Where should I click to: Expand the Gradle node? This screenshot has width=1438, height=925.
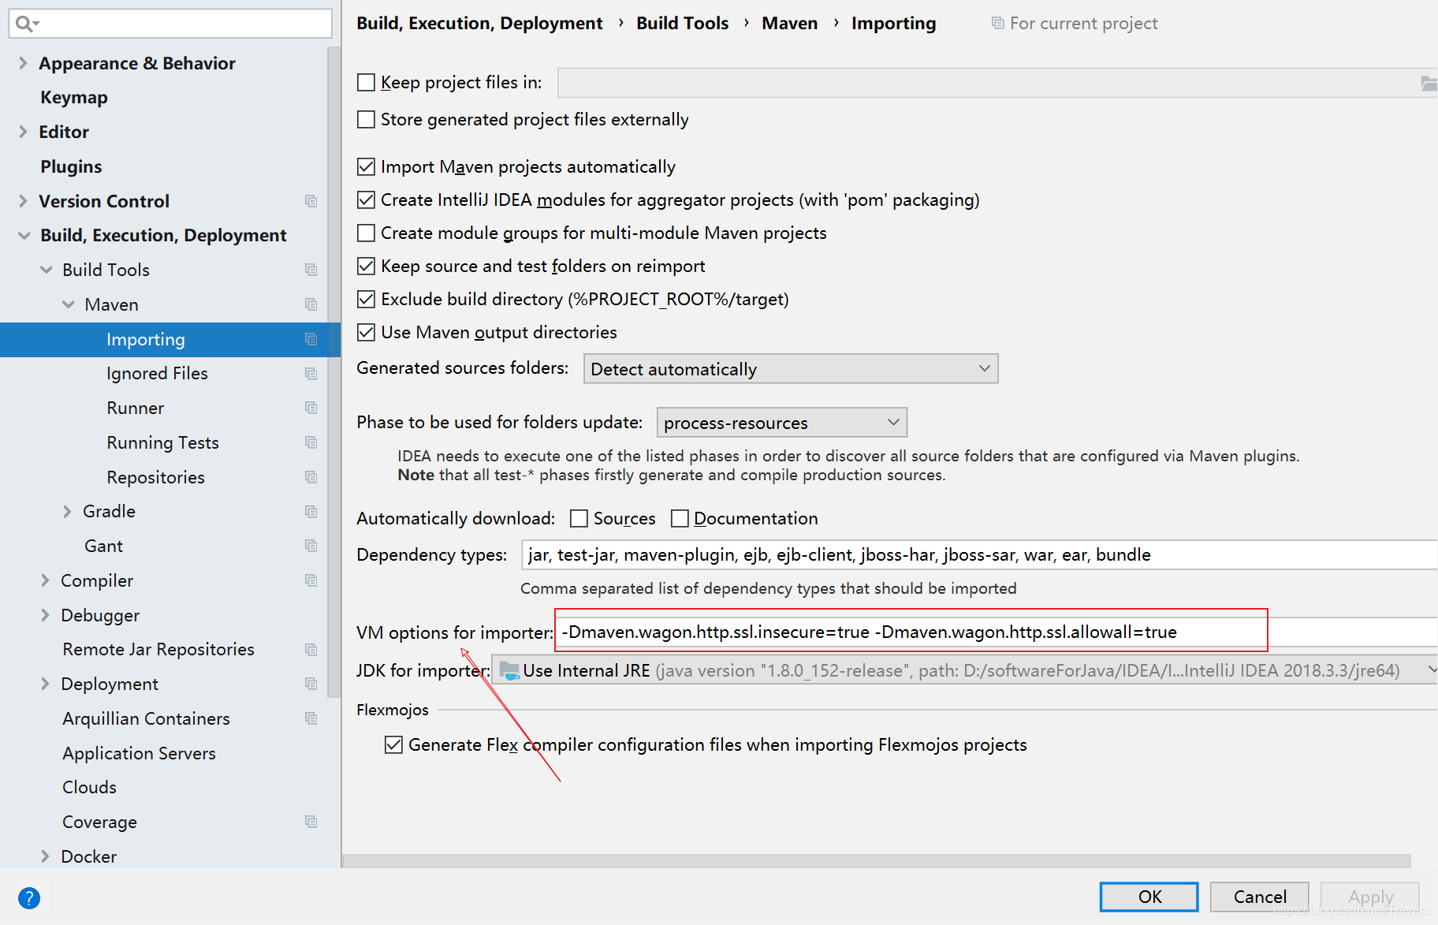click(x=67, y=512)
